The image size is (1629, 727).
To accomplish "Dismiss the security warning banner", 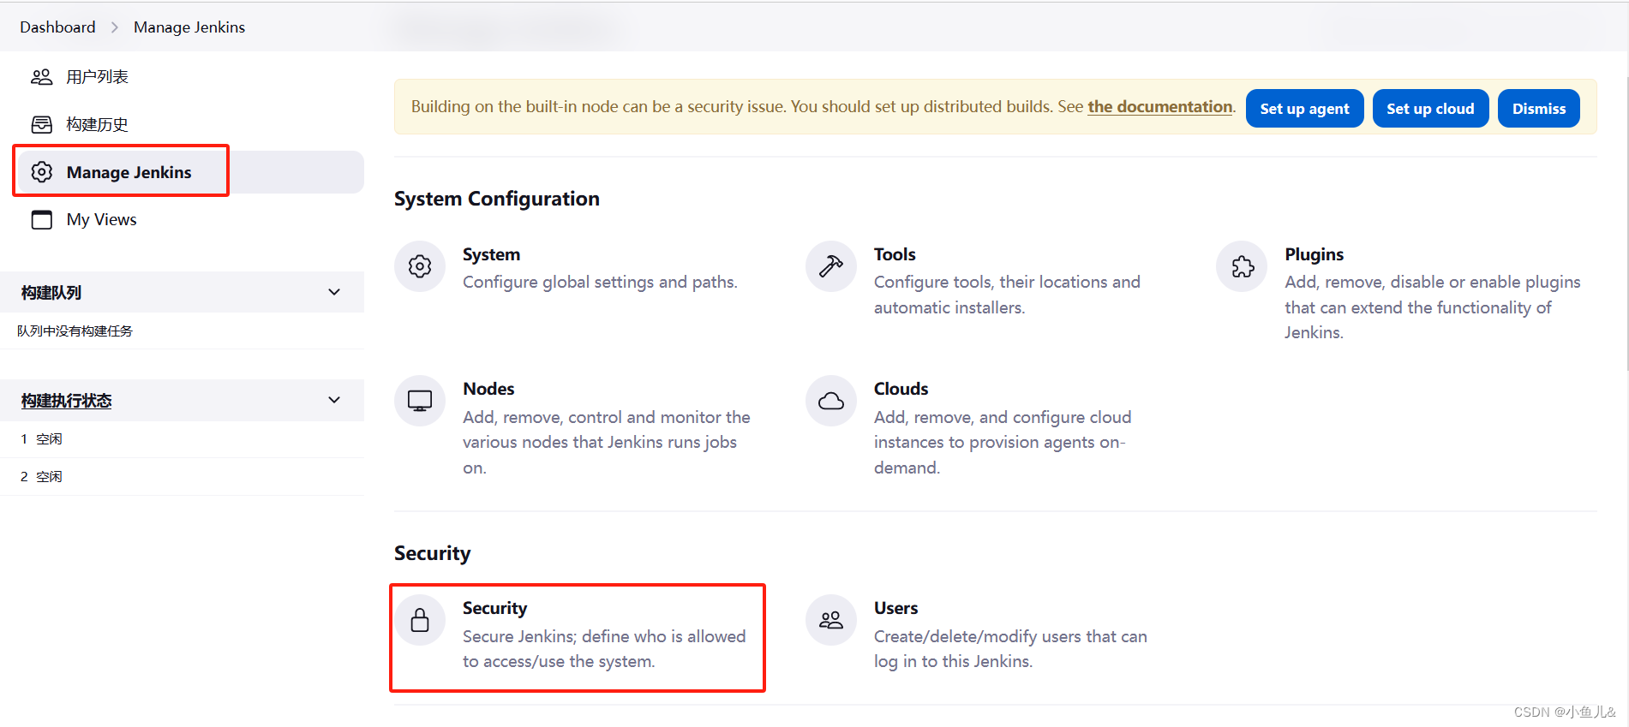I will [1538, 109].
